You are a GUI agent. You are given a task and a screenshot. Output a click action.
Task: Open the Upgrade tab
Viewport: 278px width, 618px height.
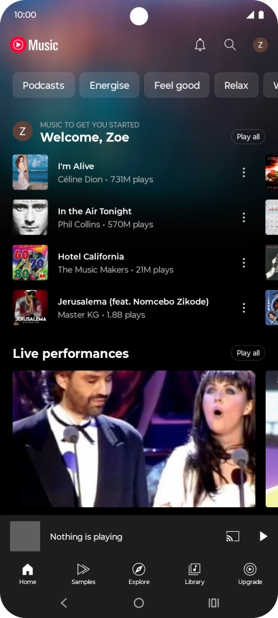pos(250,574)
